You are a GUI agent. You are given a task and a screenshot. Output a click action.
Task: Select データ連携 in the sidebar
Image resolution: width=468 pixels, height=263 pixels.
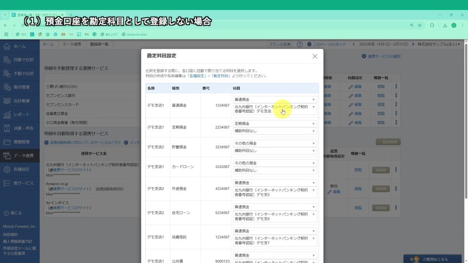(20, 156)
